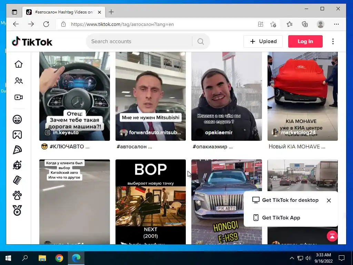Click the TikTok logo
Image resolution: width=353 pixels, height=265 pixels.
pyautogui.click(x=32, y=42)
